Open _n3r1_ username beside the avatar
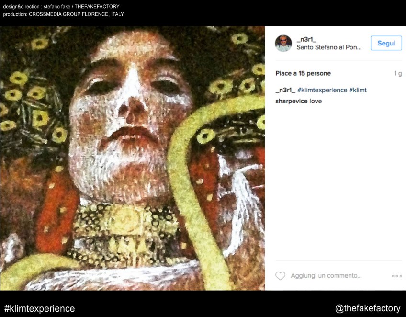This screenshot has height=317, width=406. click(306, 39)
